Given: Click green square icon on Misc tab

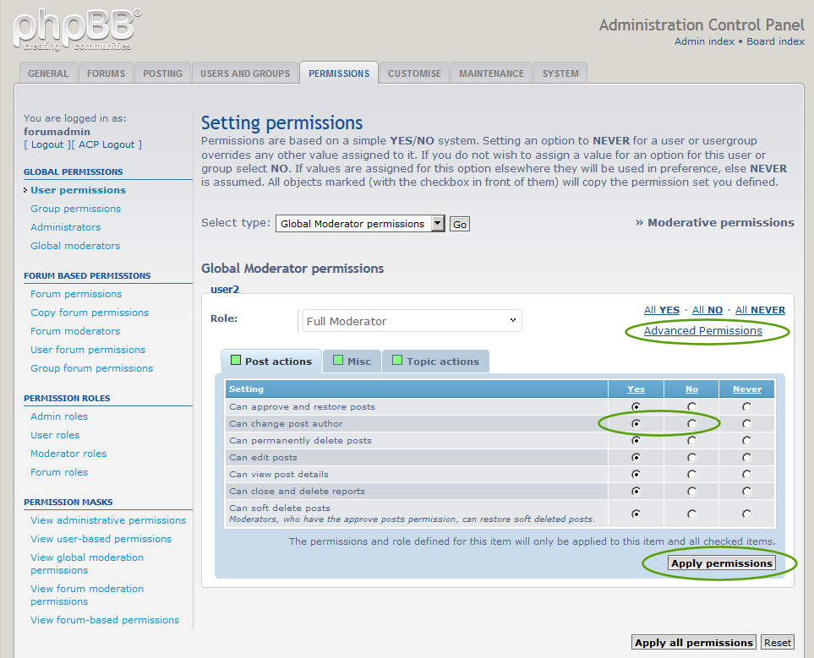Looking at the screenshot, I should click(x=338, y=361).
